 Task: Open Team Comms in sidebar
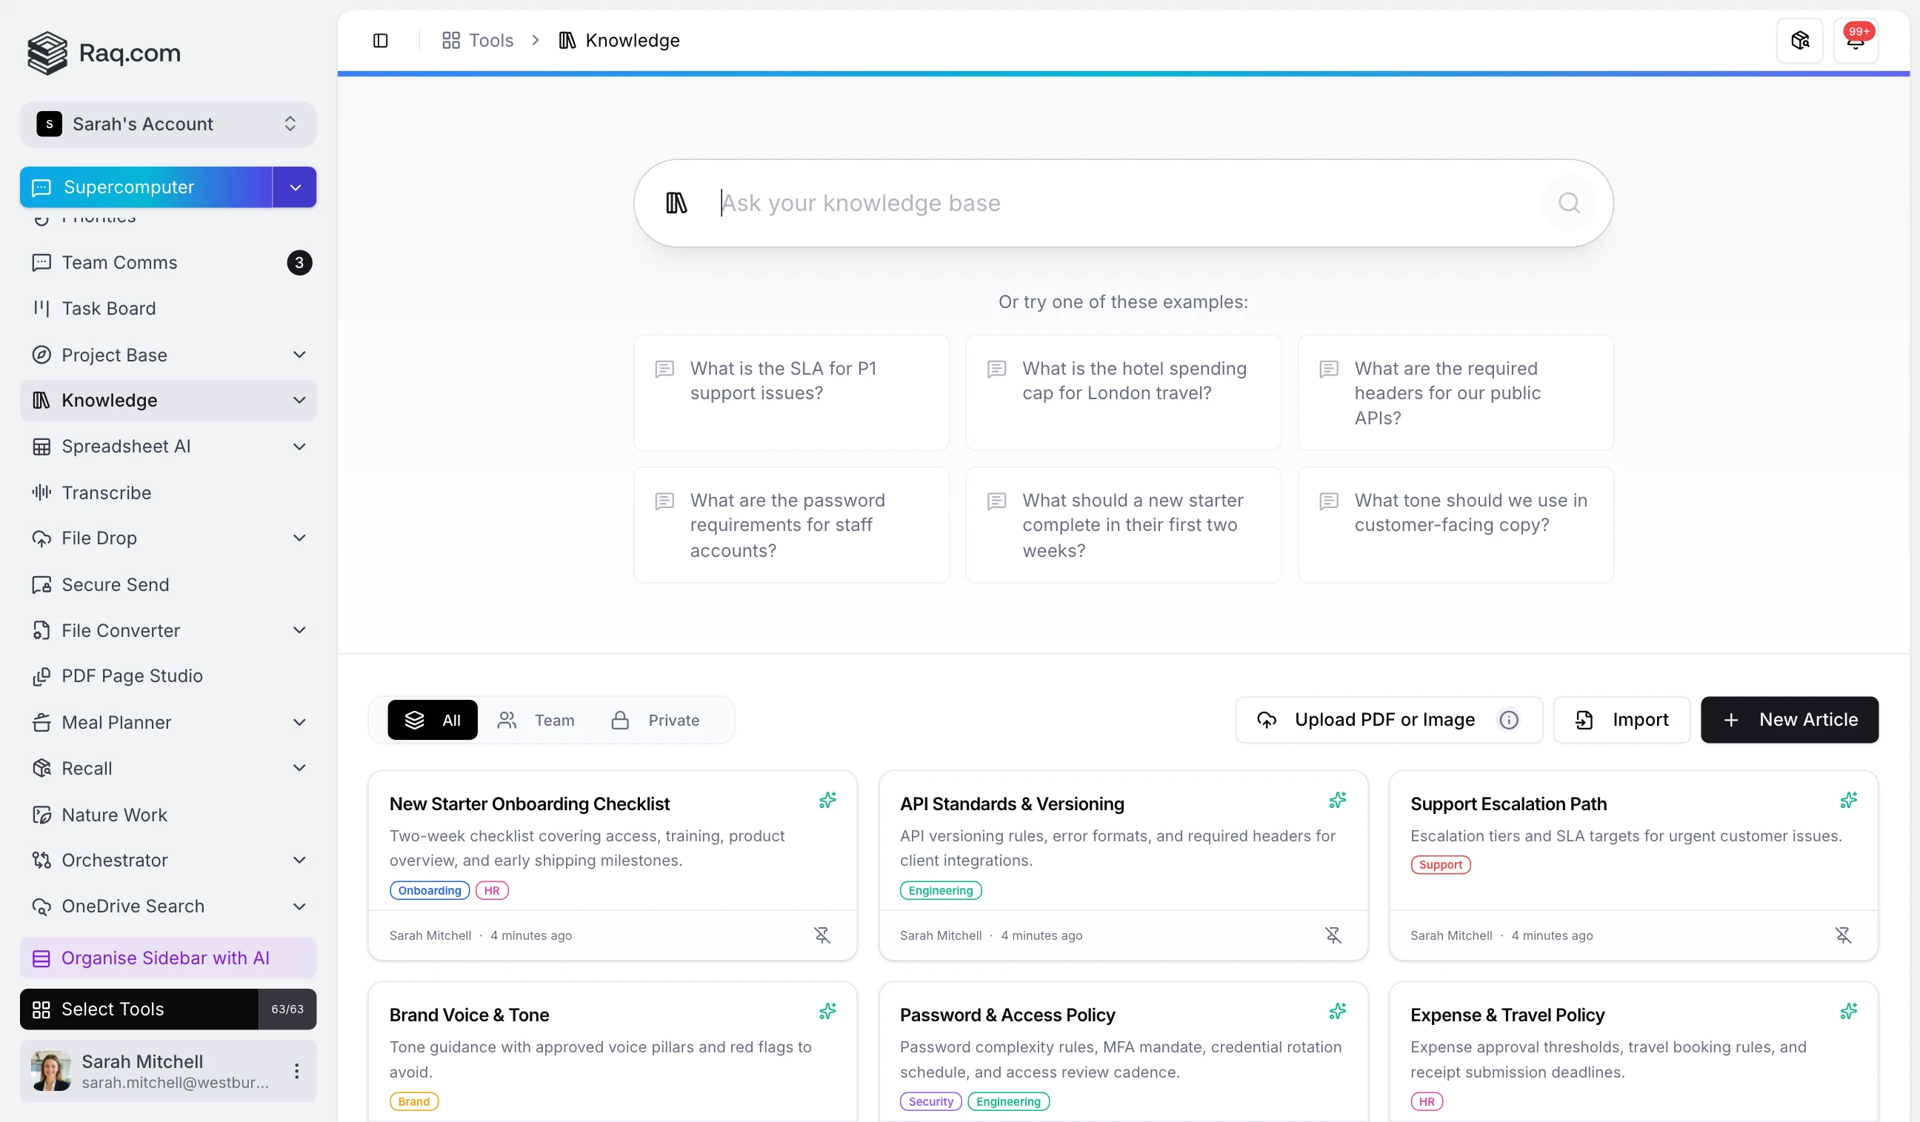point(168,263)
